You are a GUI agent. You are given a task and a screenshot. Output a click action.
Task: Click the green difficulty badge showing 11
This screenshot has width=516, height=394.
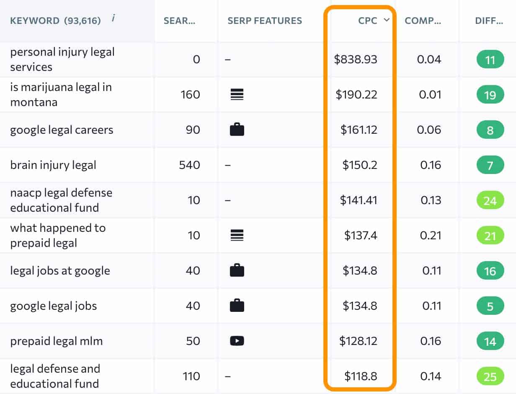click(490, 59)
